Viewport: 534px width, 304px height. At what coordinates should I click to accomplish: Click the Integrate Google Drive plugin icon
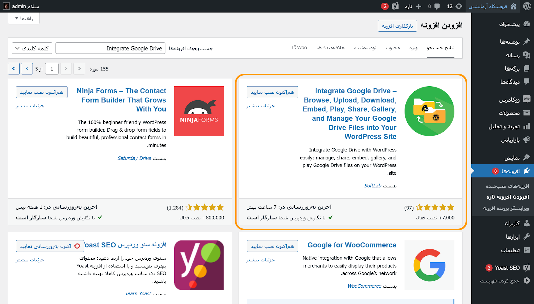(x=429, y=111)
